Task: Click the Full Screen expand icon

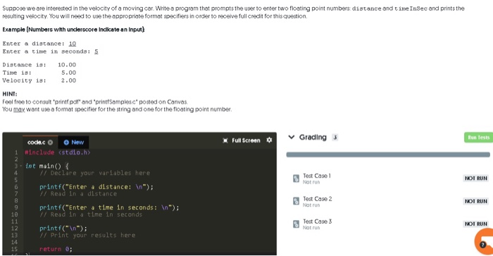Action: tap(225, 140)
